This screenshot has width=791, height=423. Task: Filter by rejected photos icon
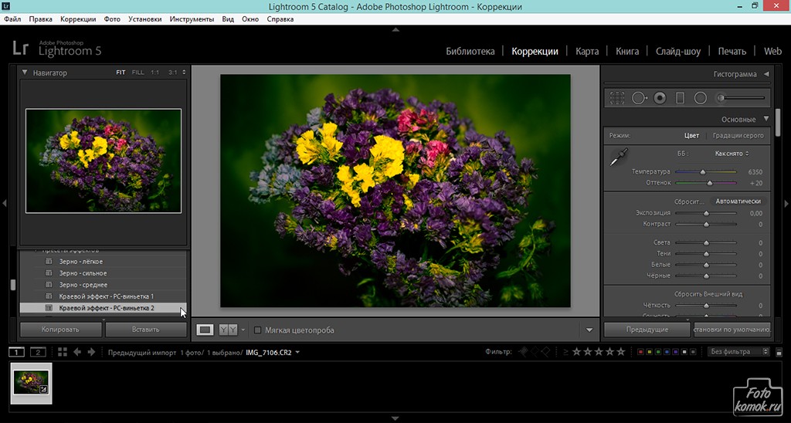tap(546, 352)
